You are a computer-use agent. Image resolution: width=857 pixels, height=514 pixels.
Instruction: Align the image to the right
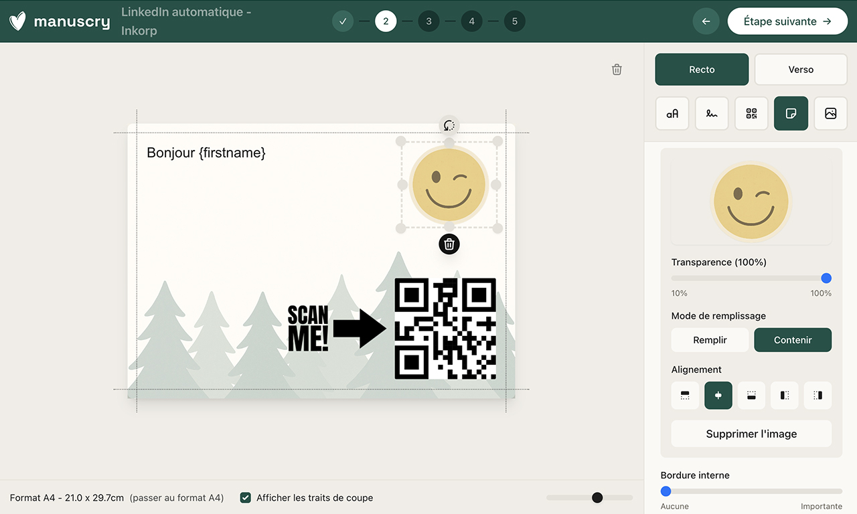[x=817, y=396]
